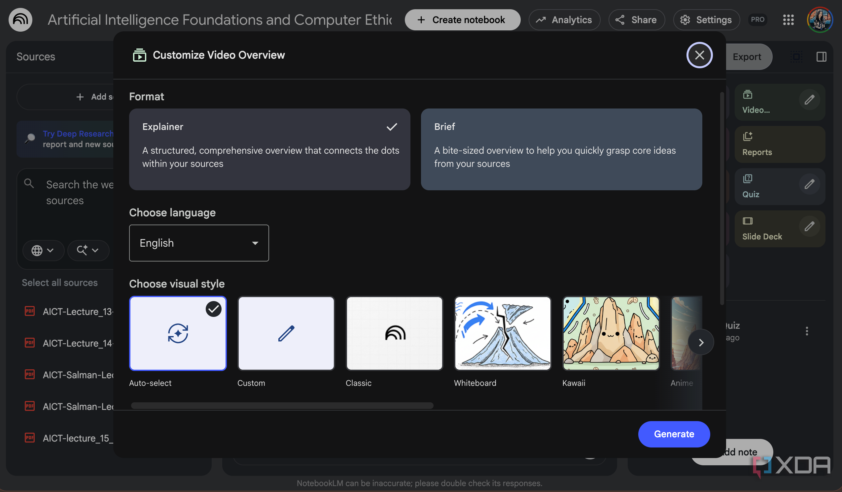Choose the Custom visual style
This screenshot has height=492, width=842.
click(x=286, y=333)
